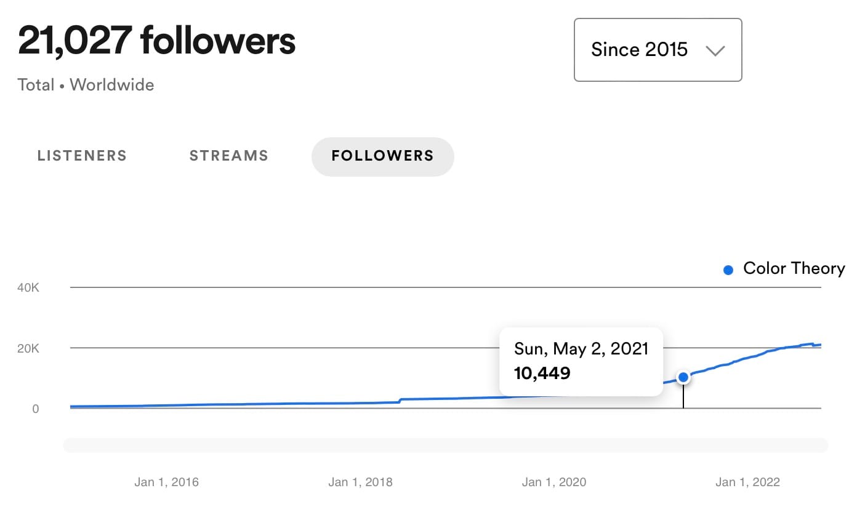Screen dimensions: 865x512
Task: Click the Color Theory legend label
Action: click(x=795, y=269)
